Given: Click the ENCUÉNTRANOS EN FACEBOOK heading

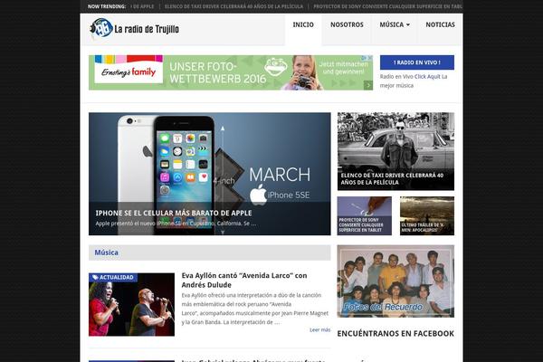Looking at the screenshot, I should point(395,334).
